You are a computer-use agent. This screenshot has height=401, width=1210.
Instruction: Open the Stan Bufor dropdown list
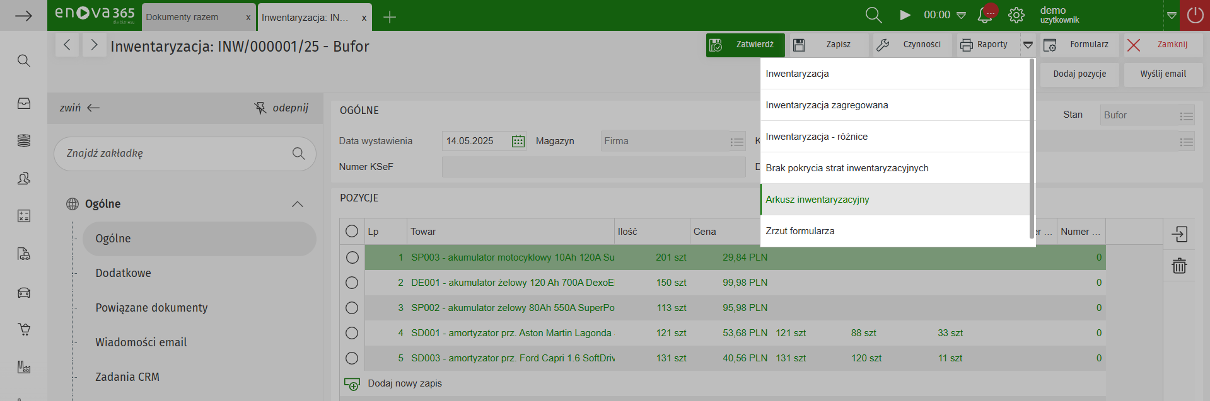(x=1186, y=116)
